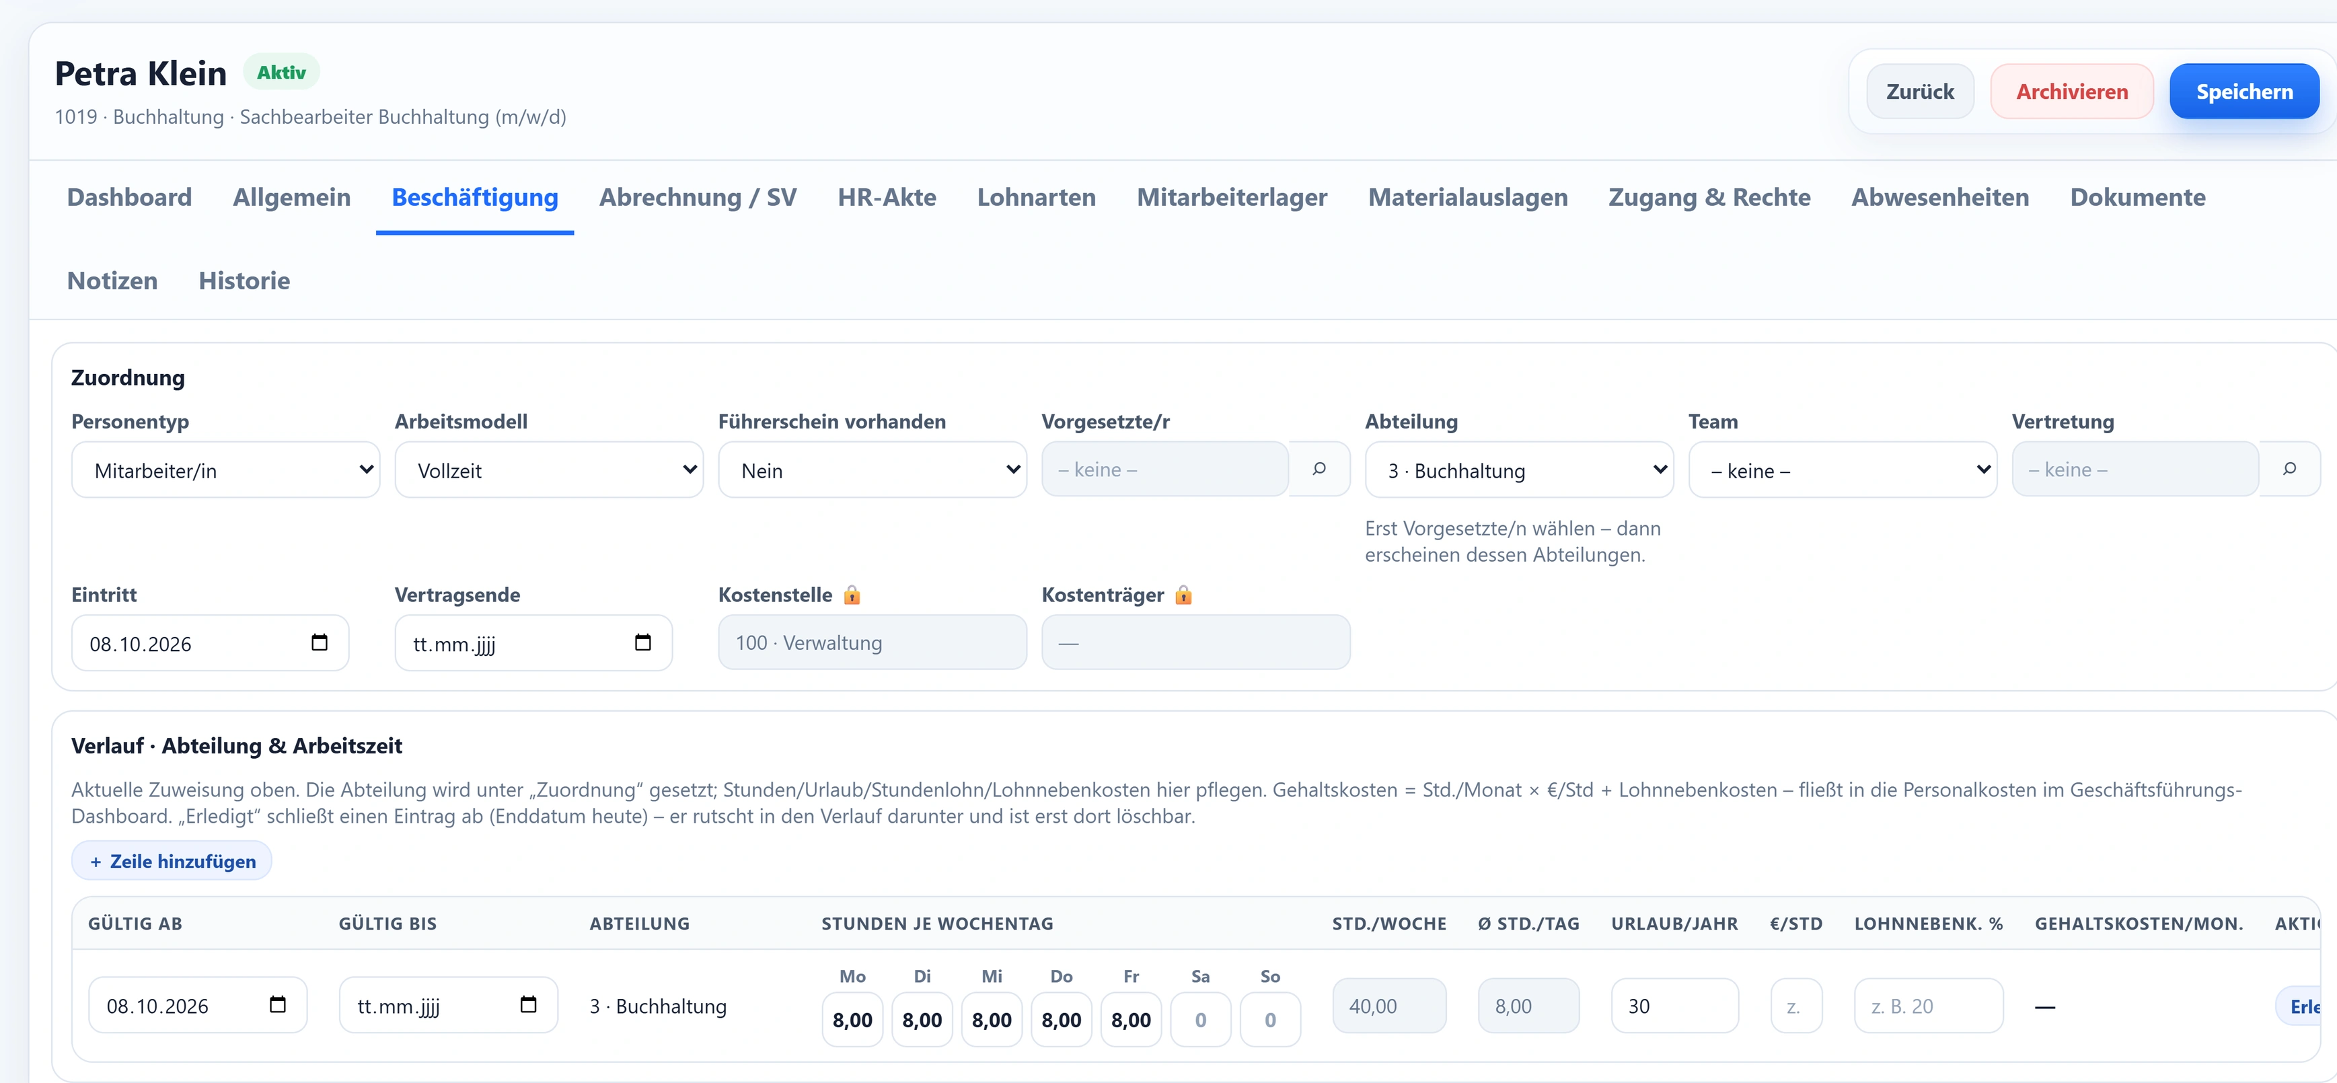
Task: Switch to Allgemein tab
Action: point(292,198)
